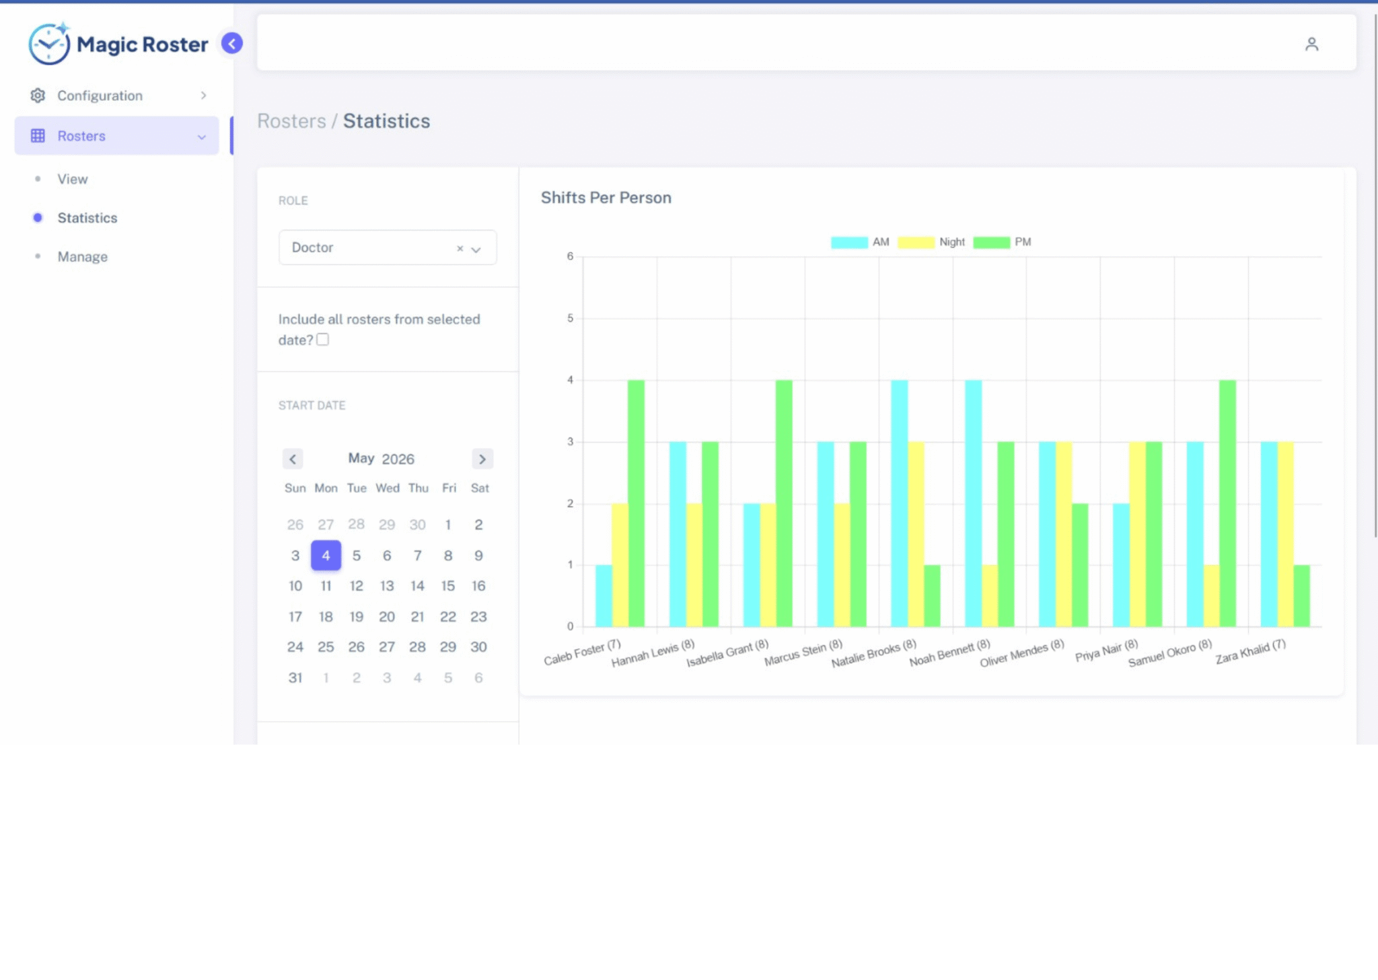The height and width of the screenshot is (980, 1378).
Task: Open the View rosters page
Action: tap(73, 179)
